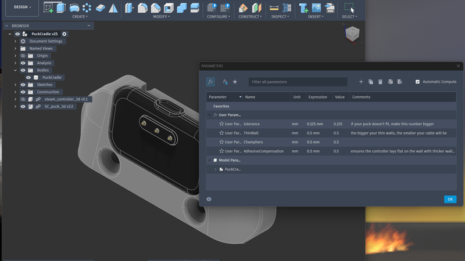Click the Configure table icon
This screenshot has height=261, width=465.
225,8
